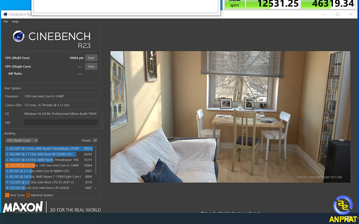
Task: Click the Cinebench sphere logo icon
Action: 19,36
